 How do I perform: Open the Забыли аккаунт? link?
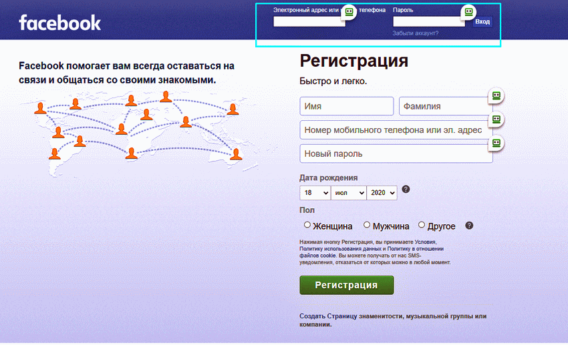point(416,33)
